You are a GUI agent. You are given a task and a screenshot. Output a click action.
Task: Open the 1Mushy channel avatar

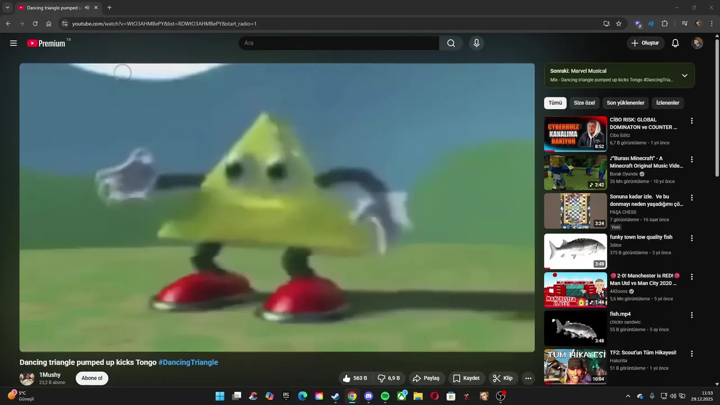pyautogui.click(x=27, y=379)
